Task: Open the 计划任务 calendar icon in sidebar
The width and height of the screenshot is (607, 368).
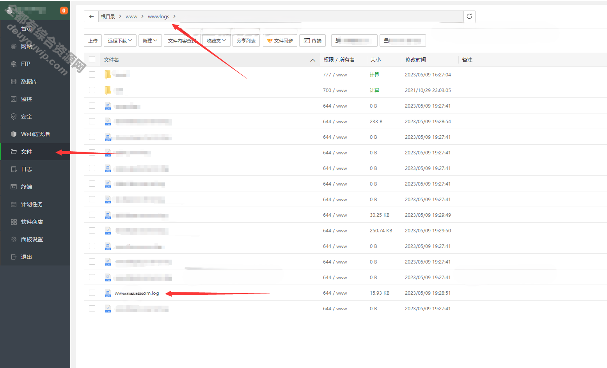Action: (14, 204)
